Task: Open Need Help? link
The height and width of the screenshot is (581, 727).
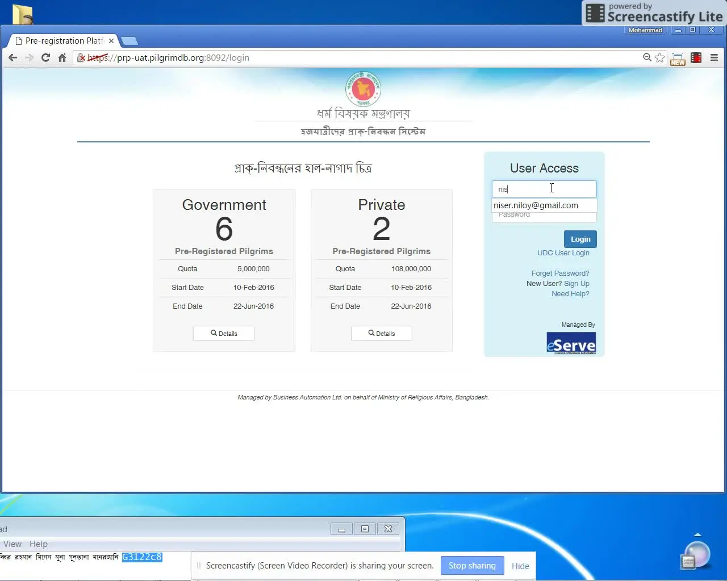Action: pos(570,294)
